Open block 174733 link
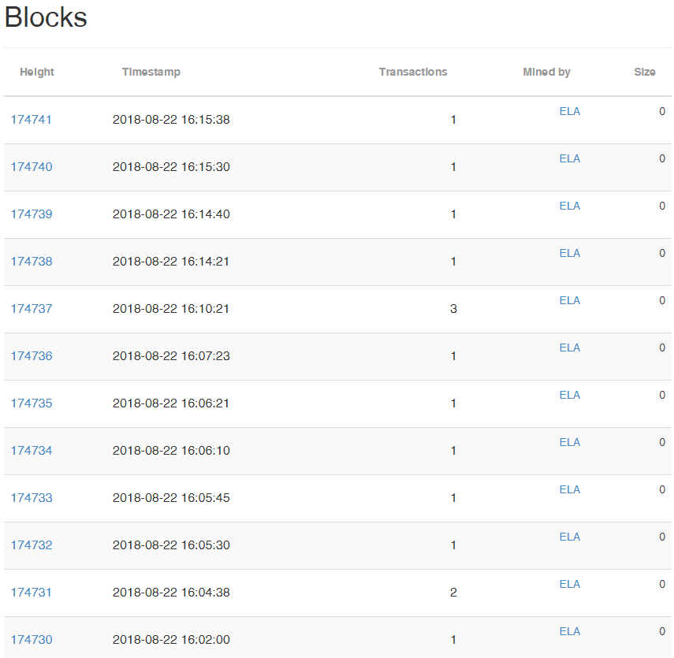Image resolution: width=674 pixels, height=658 pixels. [32, 498]
